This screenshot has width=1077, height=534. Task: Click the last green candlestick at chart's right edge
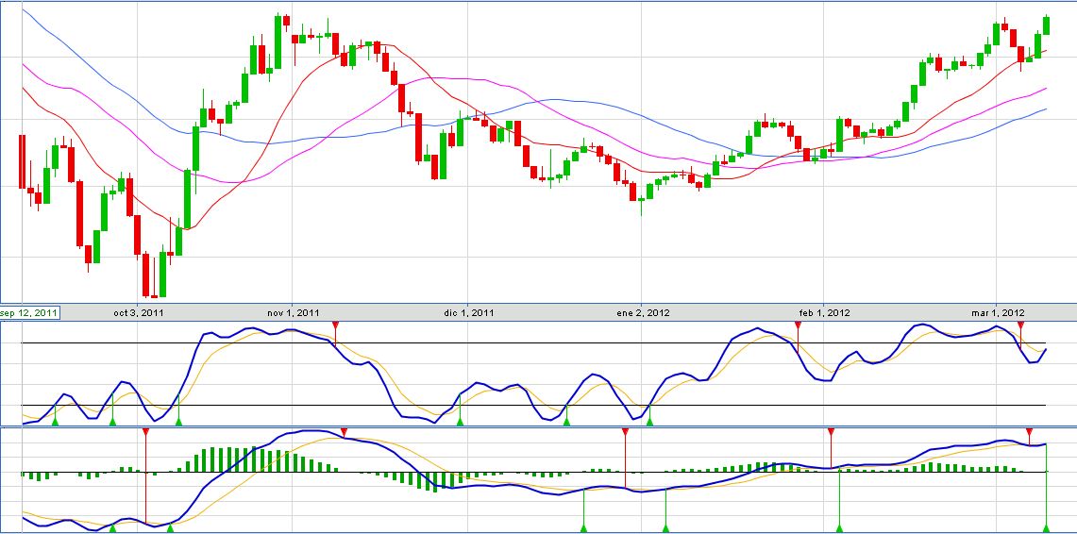pos(1047,25)
